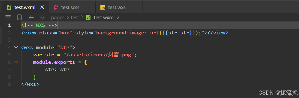299x98 pixels.
Task: Collapse the wxs block at line 4
Action: (16, 47)
